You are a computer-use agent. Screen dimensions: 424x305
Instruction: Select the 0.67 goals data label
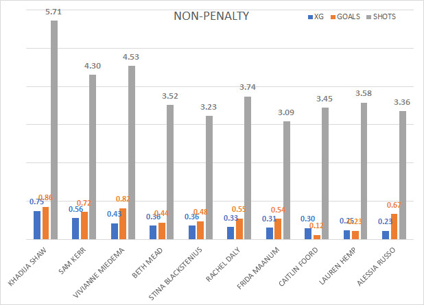pos(394,206)
